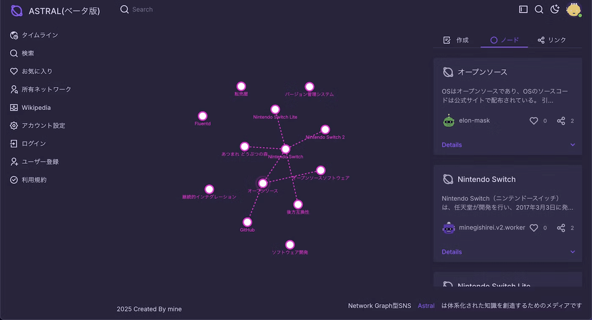Screen dimensions: 592x320
Task: Select the Fluentd graph node
Action: pyautogui.click(x=202, y=116)
